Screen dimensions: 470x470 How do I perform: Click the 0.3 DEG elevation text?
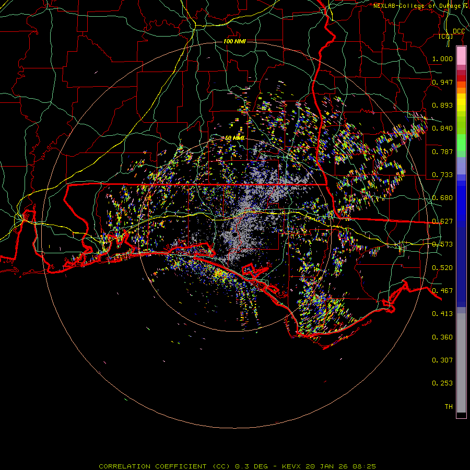click(251, 466)
